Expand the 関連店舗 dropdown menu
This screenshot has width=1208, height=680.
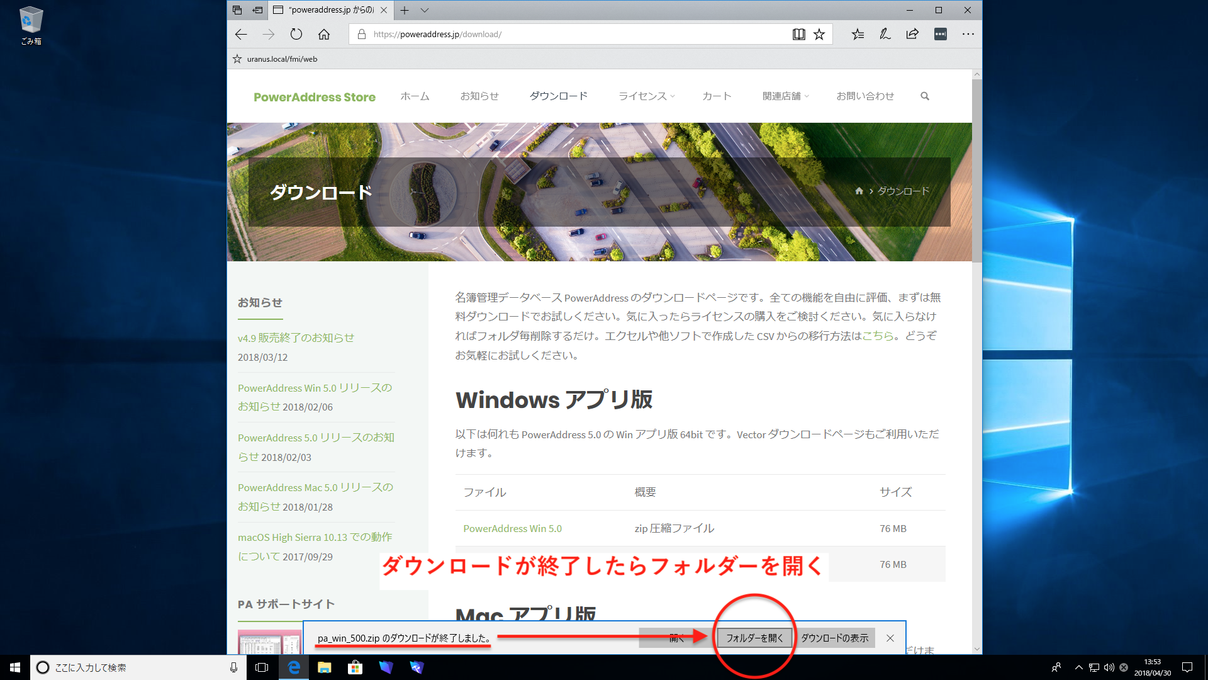coord(785,96)
